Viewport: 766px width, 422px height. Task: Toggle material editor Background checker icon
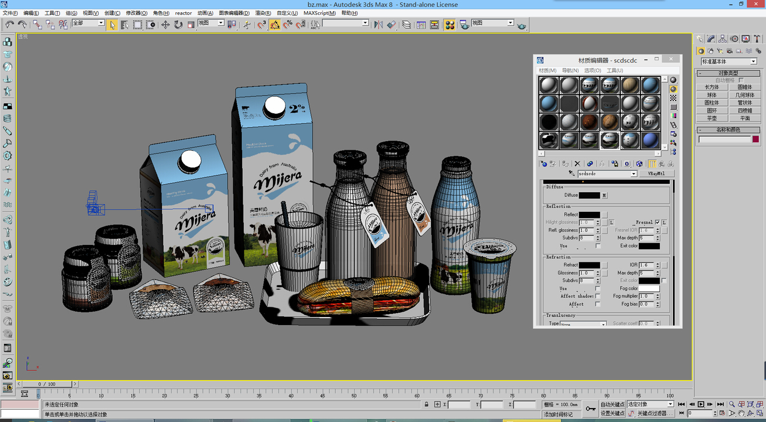(673, 98)
